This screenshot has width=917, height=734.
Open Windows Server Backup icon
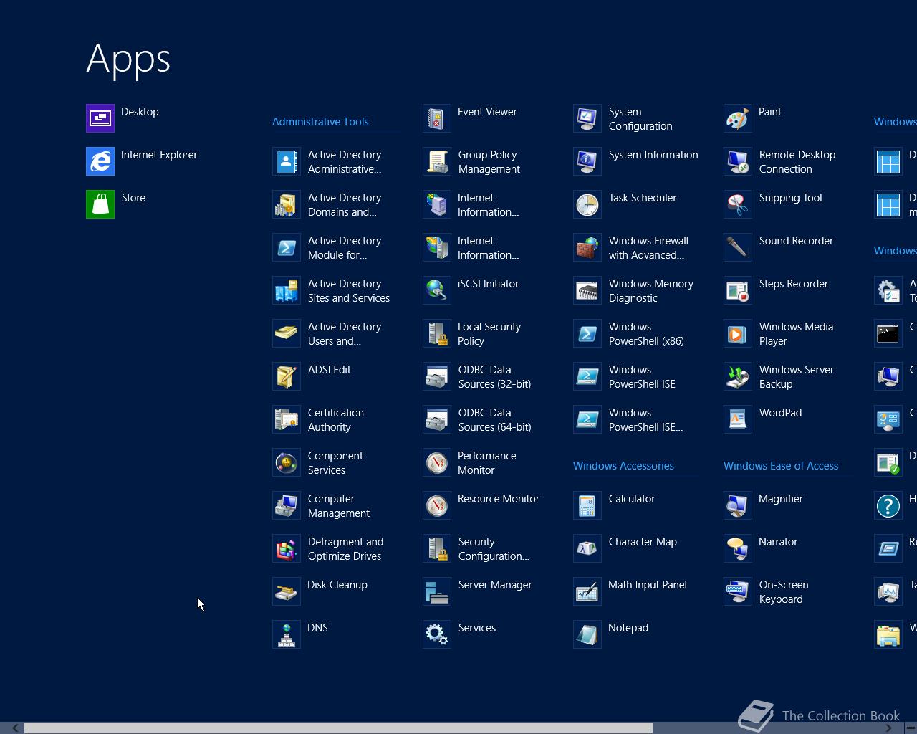pyautogui.click(x=738, y=376)
